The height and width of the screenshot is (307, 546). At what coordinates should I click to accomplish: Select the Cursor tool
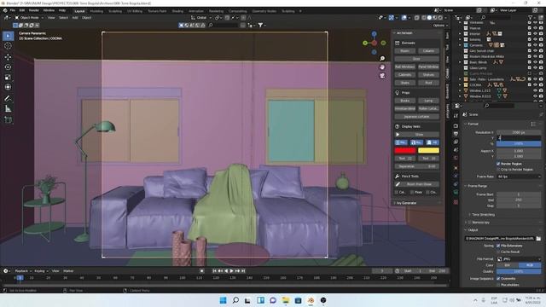(x=8, y=46)
